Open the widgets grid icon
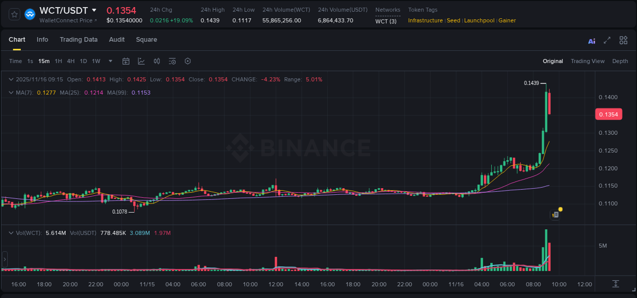Screen dimensions: 637x298 (x=623, y=40)
